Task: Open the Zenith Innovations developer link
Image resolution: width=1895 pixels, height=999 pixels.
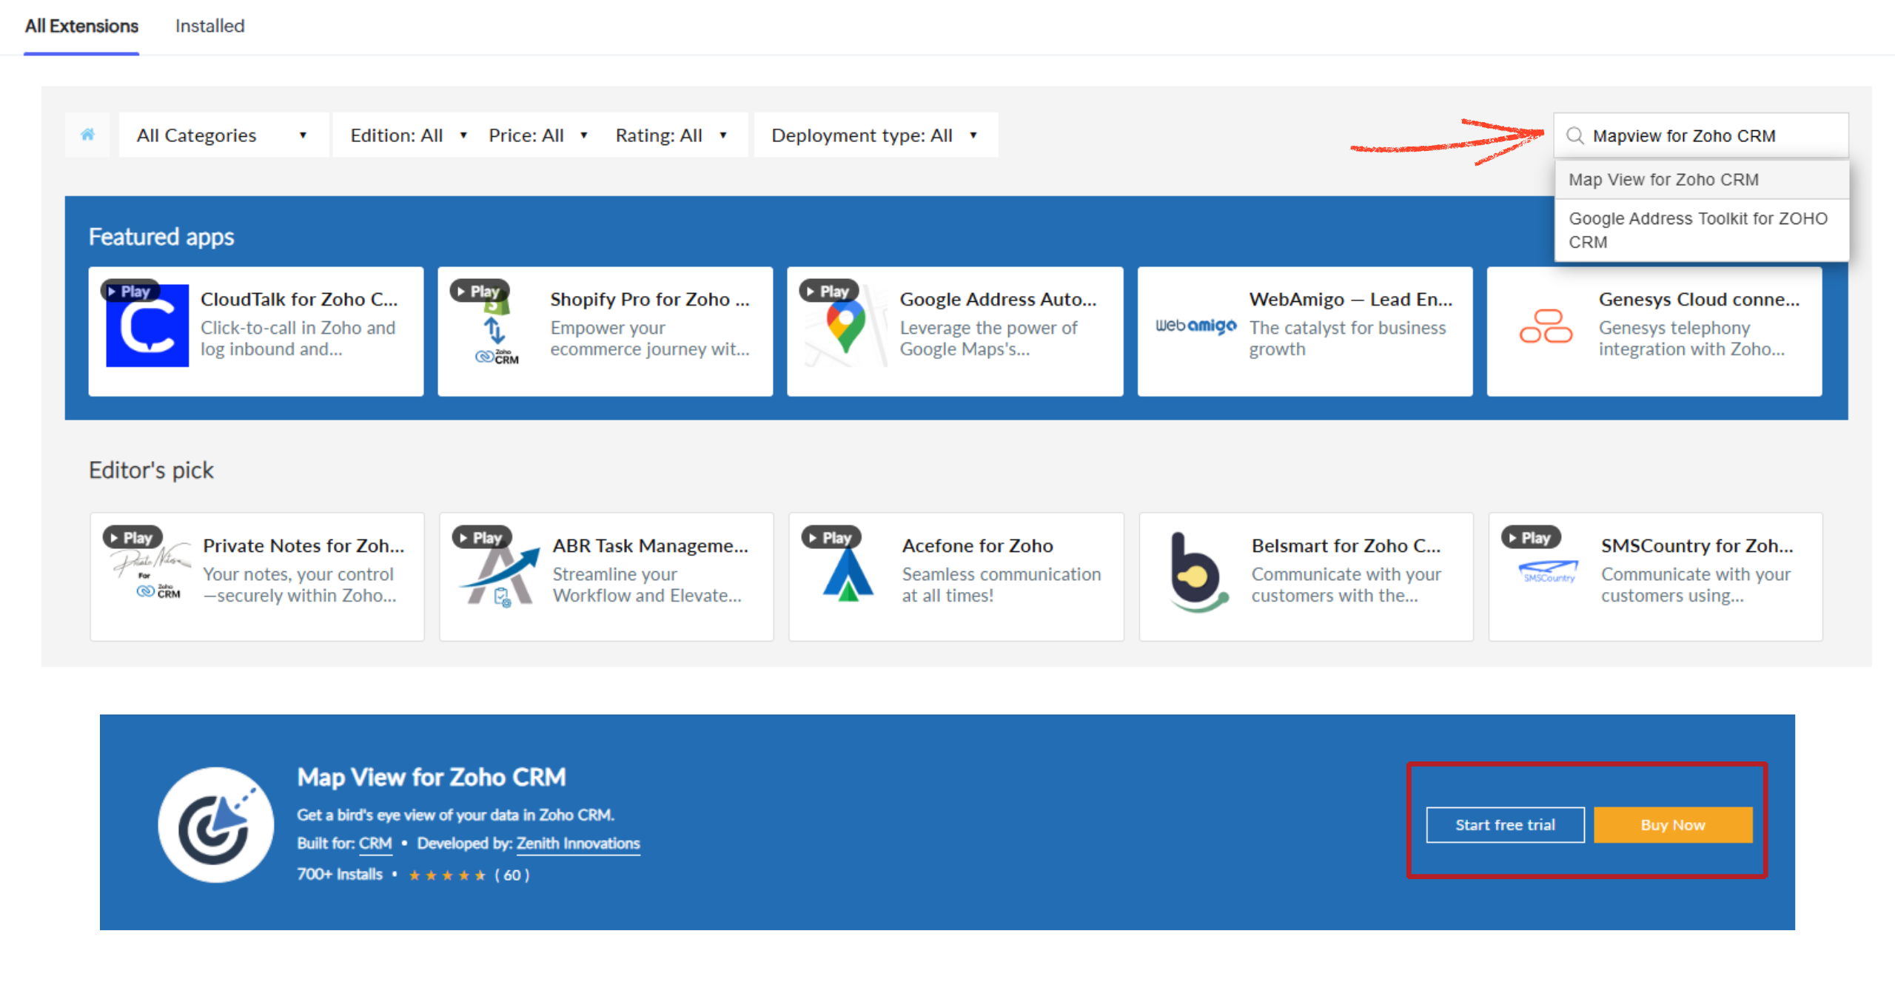Action: [577, 843]
